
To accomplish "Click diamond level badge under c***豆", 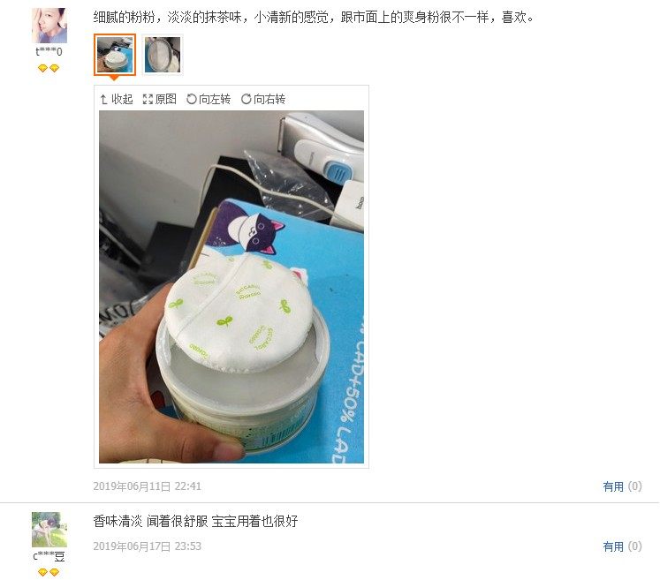I will (x=49, y=572).
